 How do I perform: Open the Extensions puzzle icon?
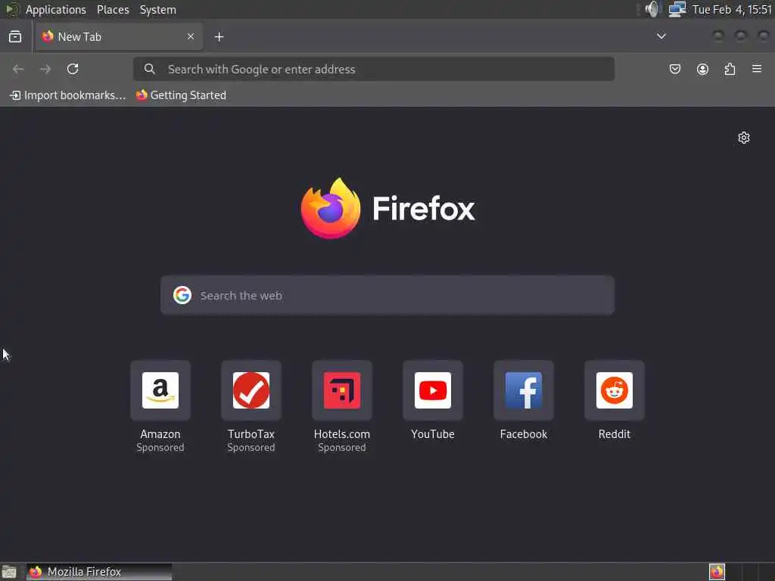point(730,69)
